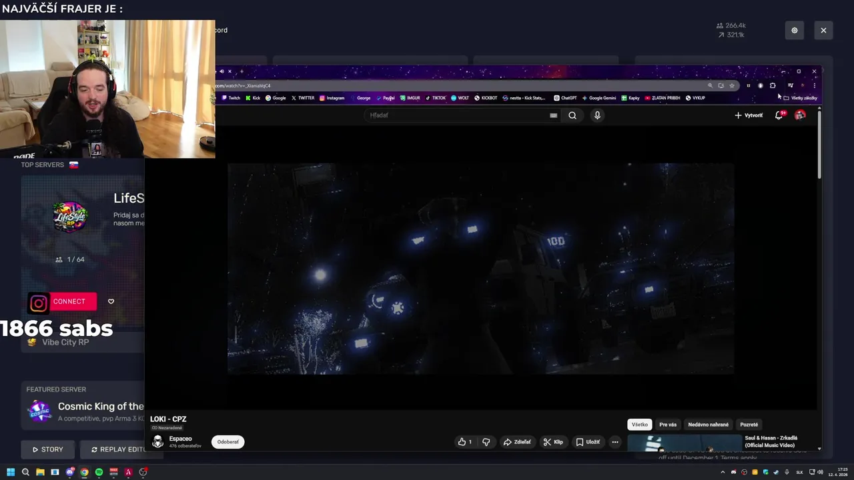Open File Explorer from the taskbar
The width and height of the screenshot is (854, 480).
40,472
